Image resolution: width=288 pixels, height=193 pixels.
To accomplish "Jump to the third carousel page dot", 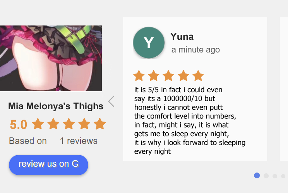I will [275, 176].
